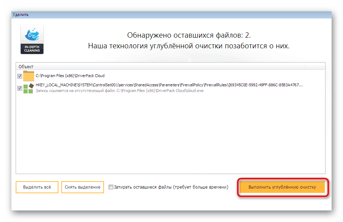
Task: Run 'Выполнить углублённую очистку'
Action: [x=282, y=187]
